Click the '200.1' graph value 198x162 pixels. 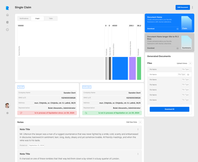point(132,26)
